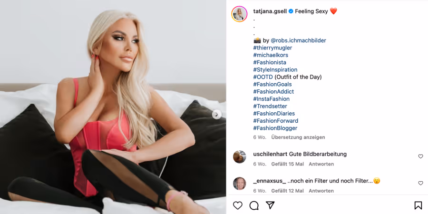Show translation via Übersetzung anzeigen

[298, 137]
